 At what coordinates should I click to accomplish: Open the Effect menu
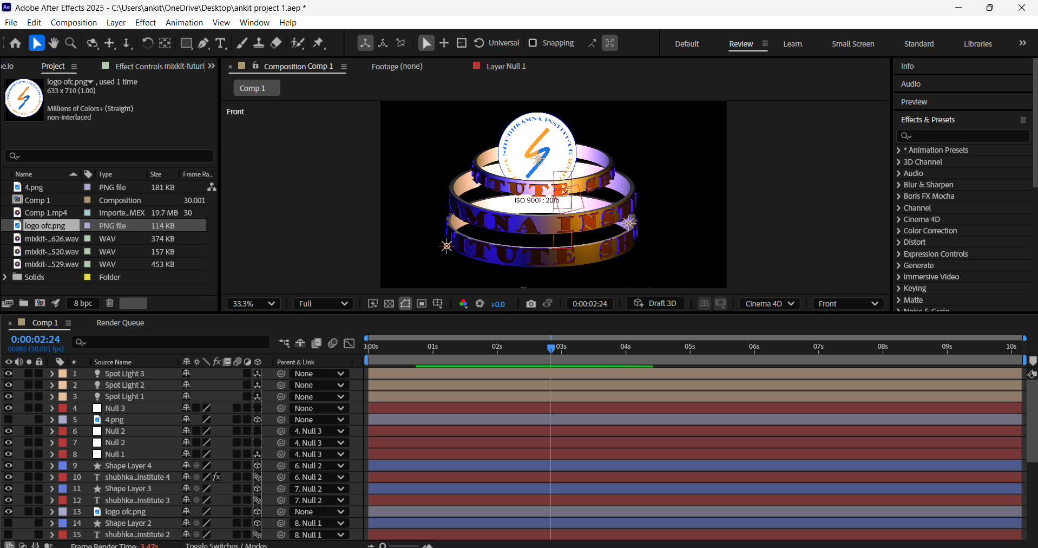tap(146, 23)
